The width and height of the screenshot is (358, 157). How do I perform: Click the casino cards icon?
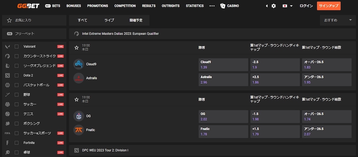(x=223, y=6)
